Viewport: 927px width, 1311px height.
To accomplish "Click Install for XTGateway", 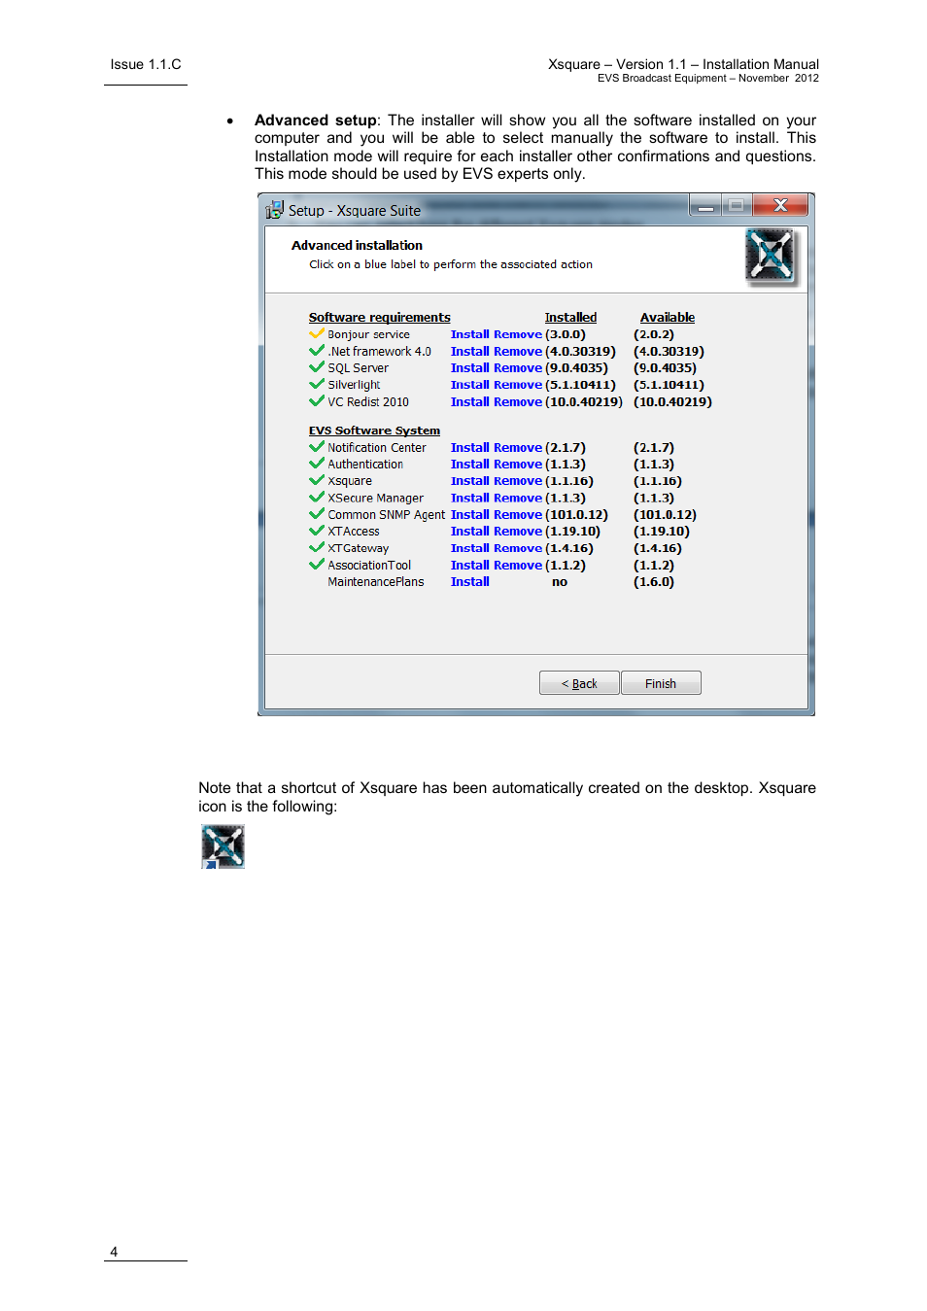I will 470,549.
